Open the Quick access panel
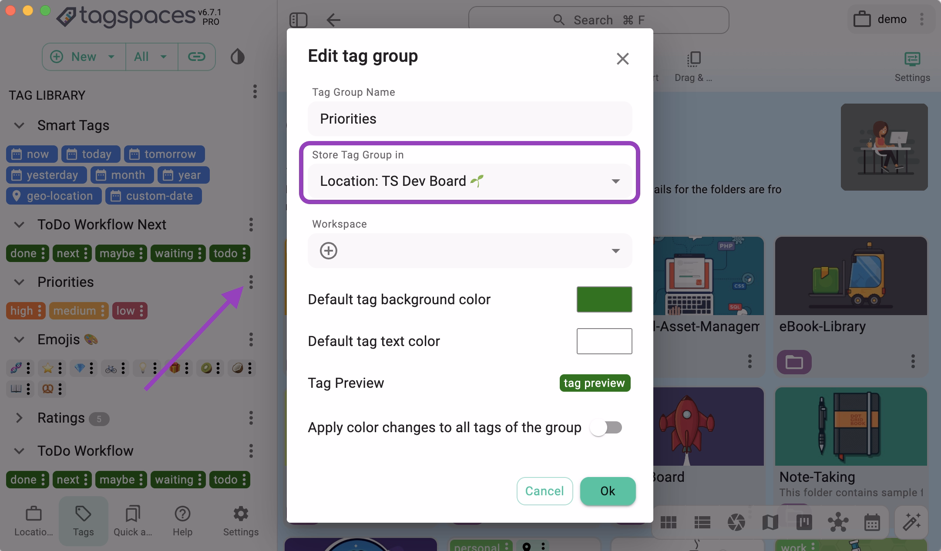Screen dimensions: 941x551 point(133,520)
